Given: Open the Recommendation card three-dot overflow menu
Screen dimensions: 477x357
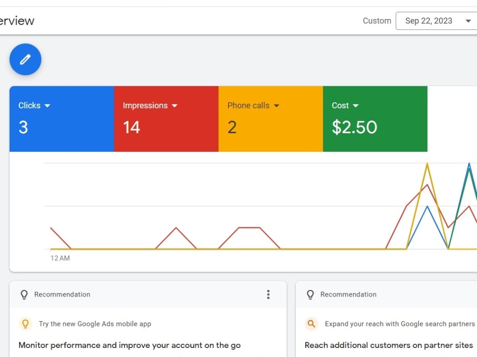Looking at the screenshot, I should point(269,294).
